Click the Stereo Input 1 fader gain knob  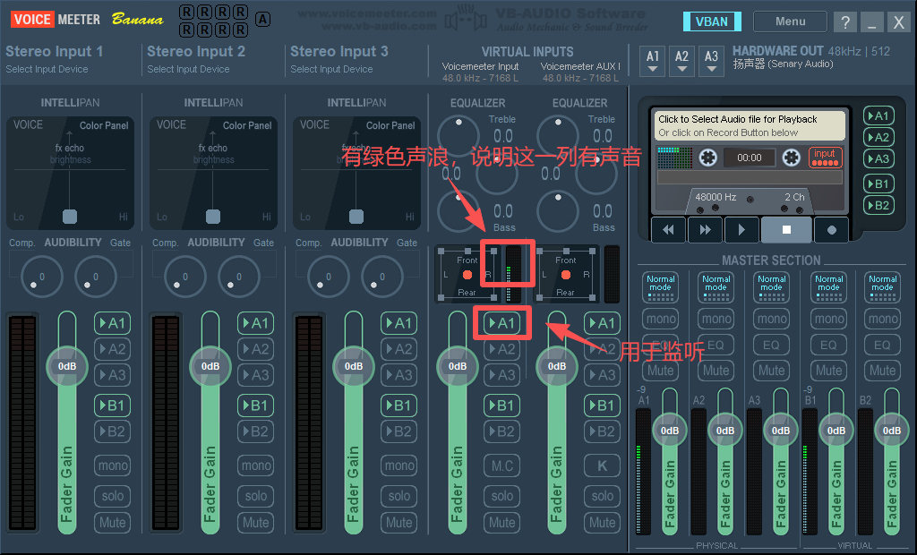[67, 366]
